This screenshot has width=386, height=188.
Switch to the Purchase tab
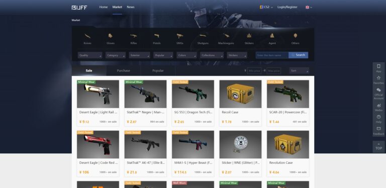tap(123, 70)
